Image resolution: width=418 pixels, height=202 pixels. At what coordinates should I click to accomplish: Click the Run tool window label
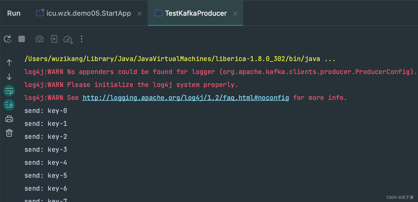[x=14, y=13]
